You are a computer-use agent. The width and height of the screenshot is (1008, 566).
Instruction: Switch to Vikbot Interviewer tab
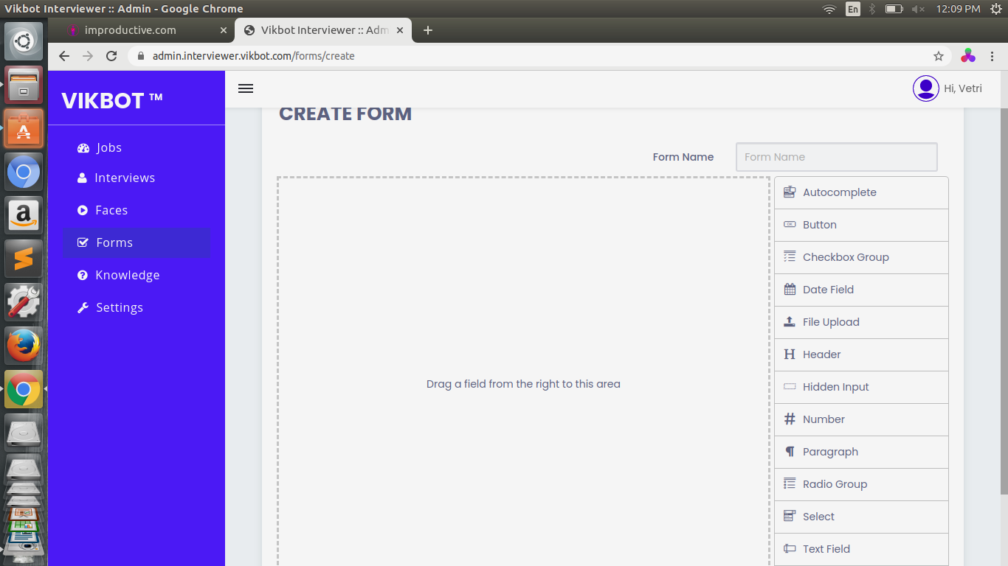tap(323, 30)
